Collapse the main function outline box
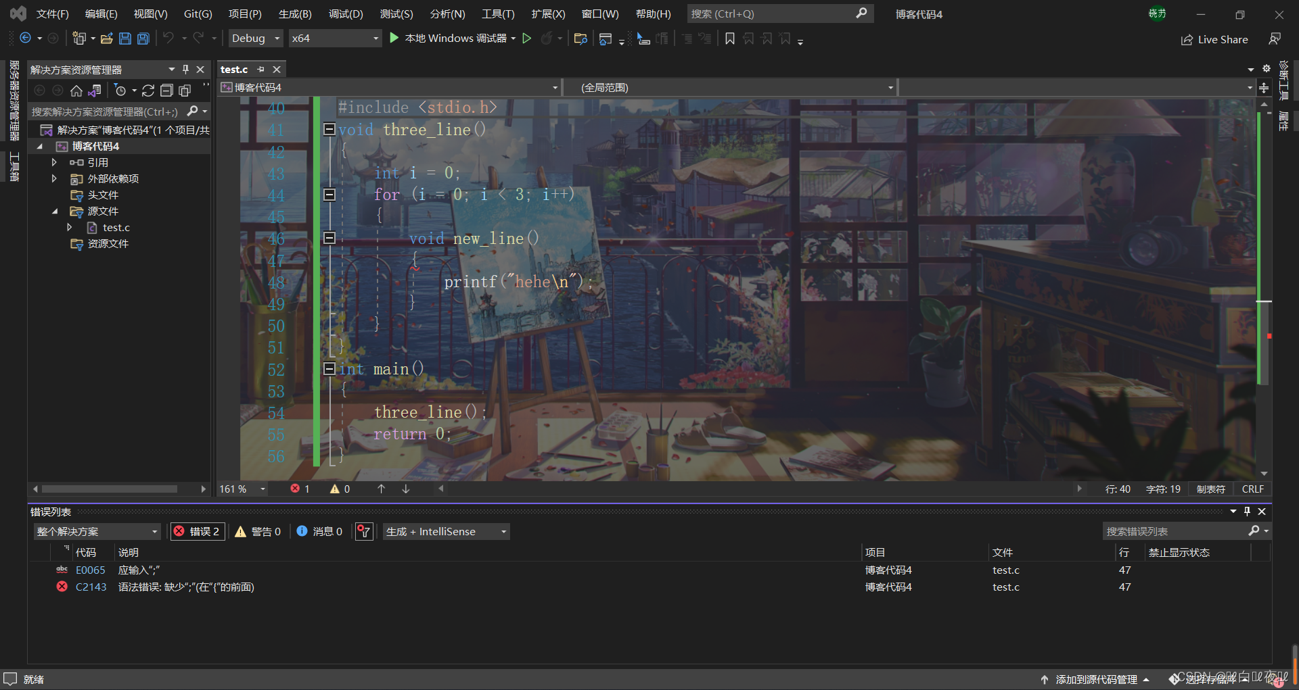Viewport: 1299px width, 690px height. 329,368
